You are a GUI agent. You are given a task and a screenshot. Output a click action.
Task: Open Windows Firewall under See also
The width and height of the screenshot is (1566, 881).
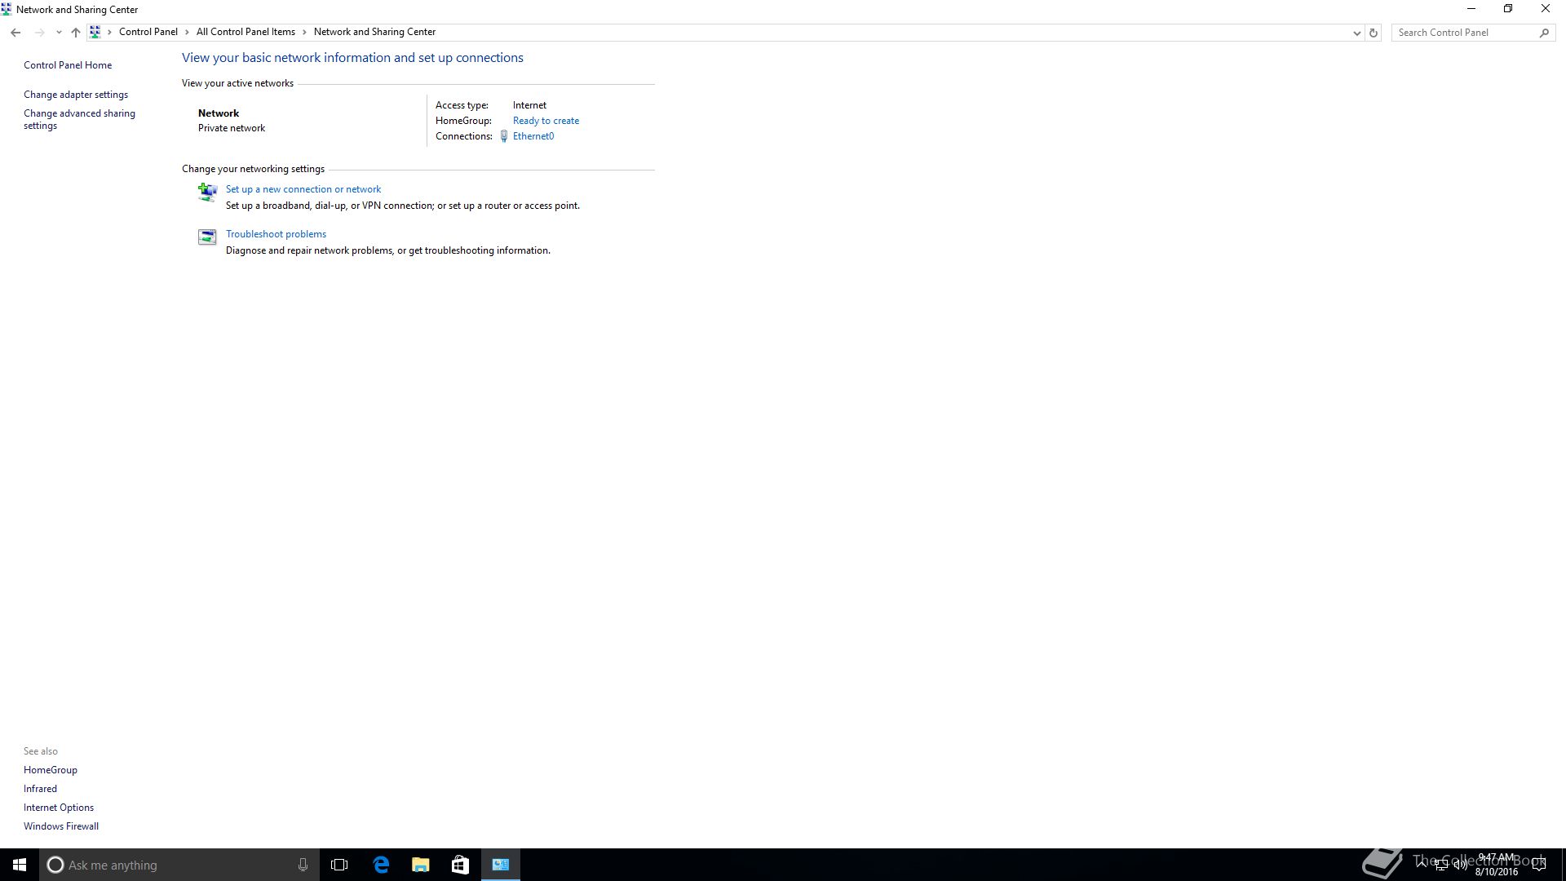[x=61, y=826]
